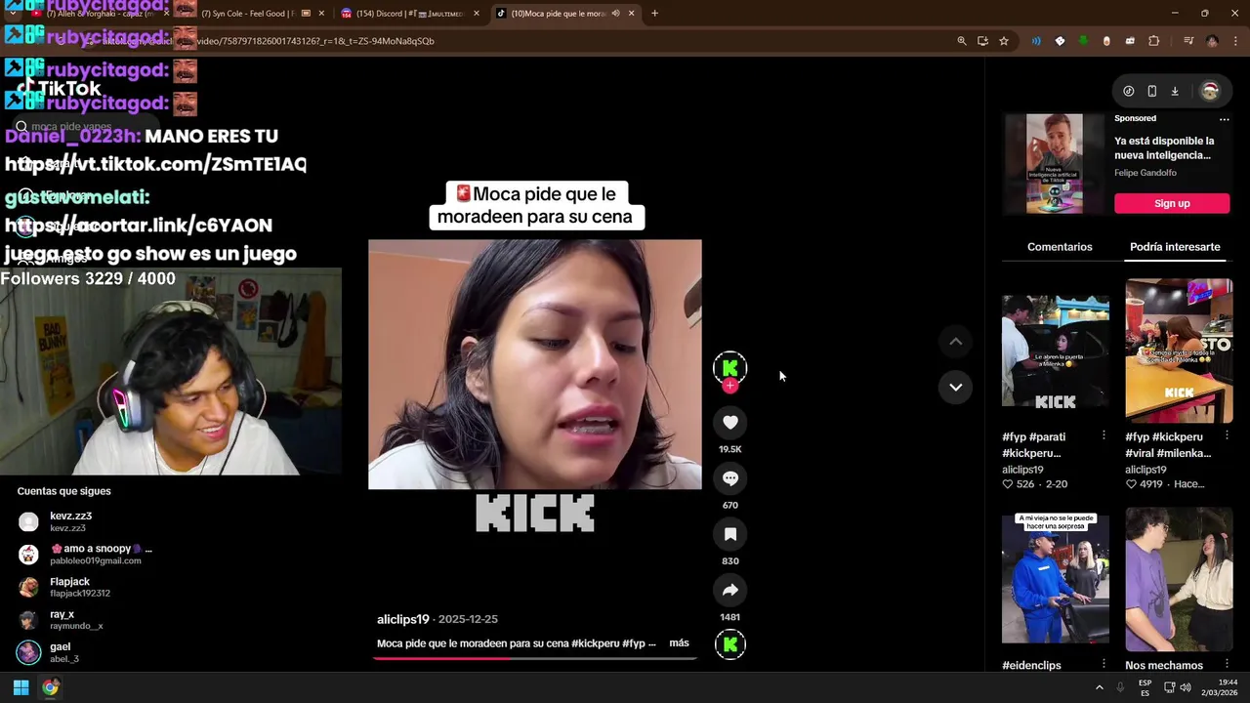Open options for #eidenclips video

1104,664
